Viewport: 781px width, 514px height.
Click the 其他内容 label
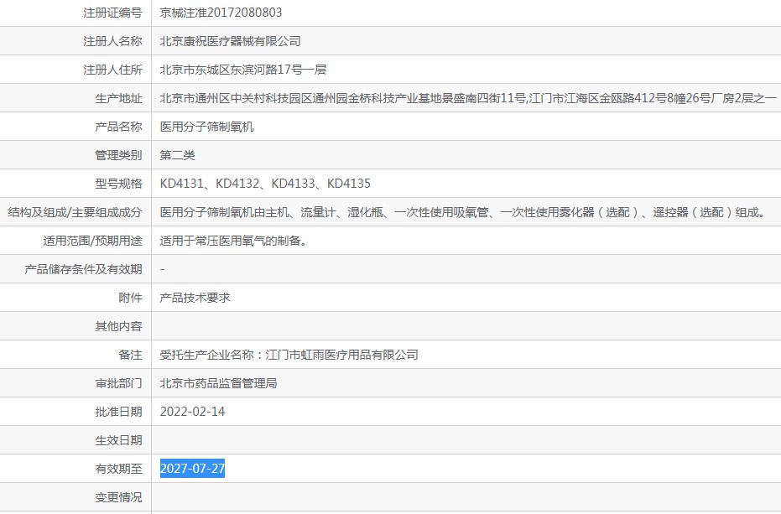click(118, 326)
